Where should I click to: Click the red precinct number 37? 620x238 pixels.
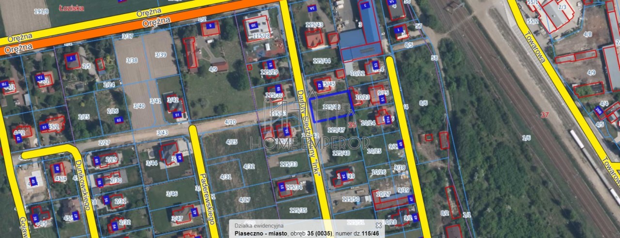coord(545,114)
